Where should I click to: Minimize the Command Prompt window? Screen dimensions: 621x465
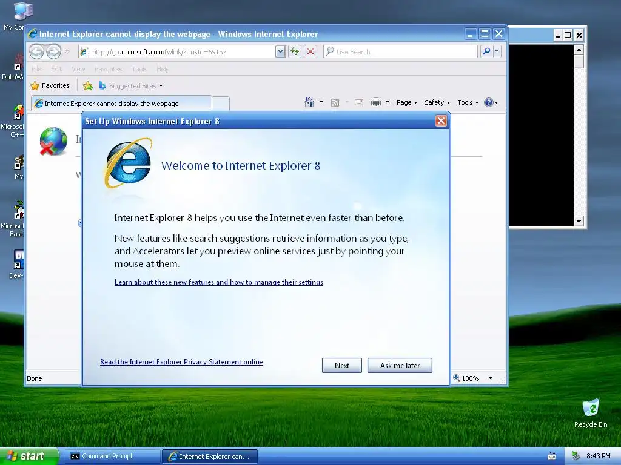coord(558,35)
